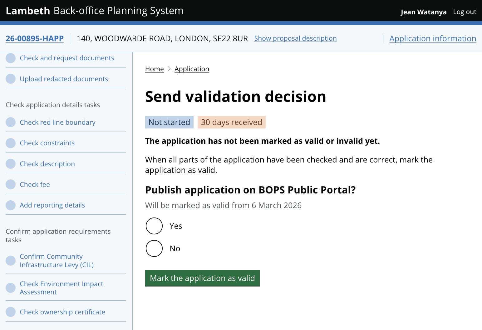Click the status indicator next to Check red line boundary

click(x=11, y=122)
